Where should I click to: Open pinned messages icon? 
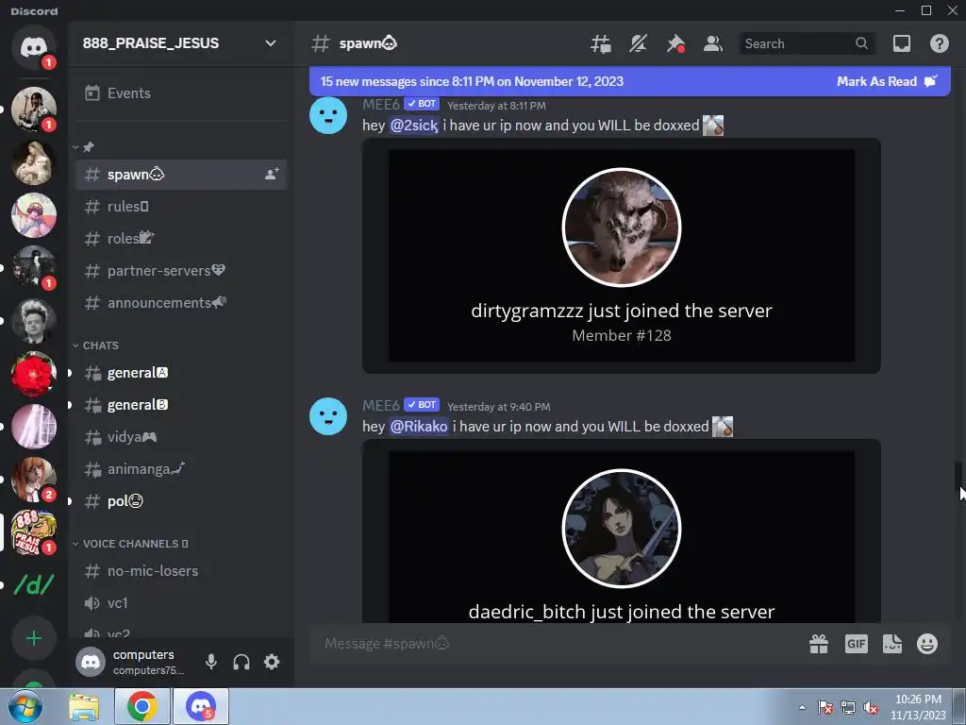point(675,43)
